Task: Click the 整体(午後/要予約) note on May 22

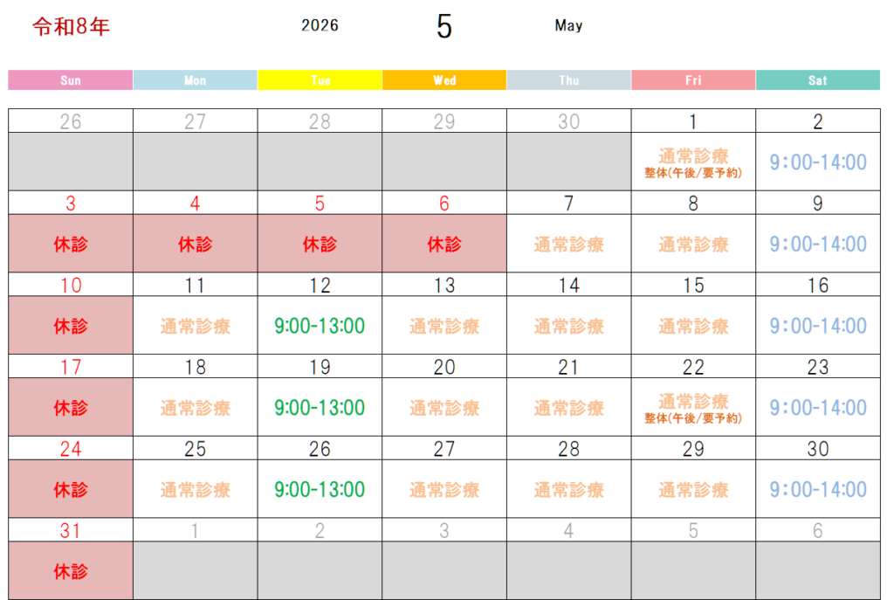Action: 693,419
